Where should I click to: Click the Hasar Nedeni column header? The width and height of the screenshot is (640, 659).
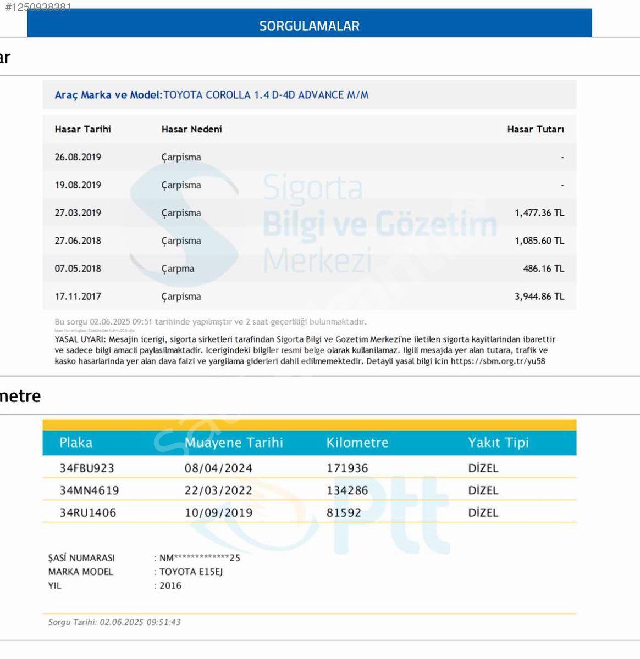[192, 129]
